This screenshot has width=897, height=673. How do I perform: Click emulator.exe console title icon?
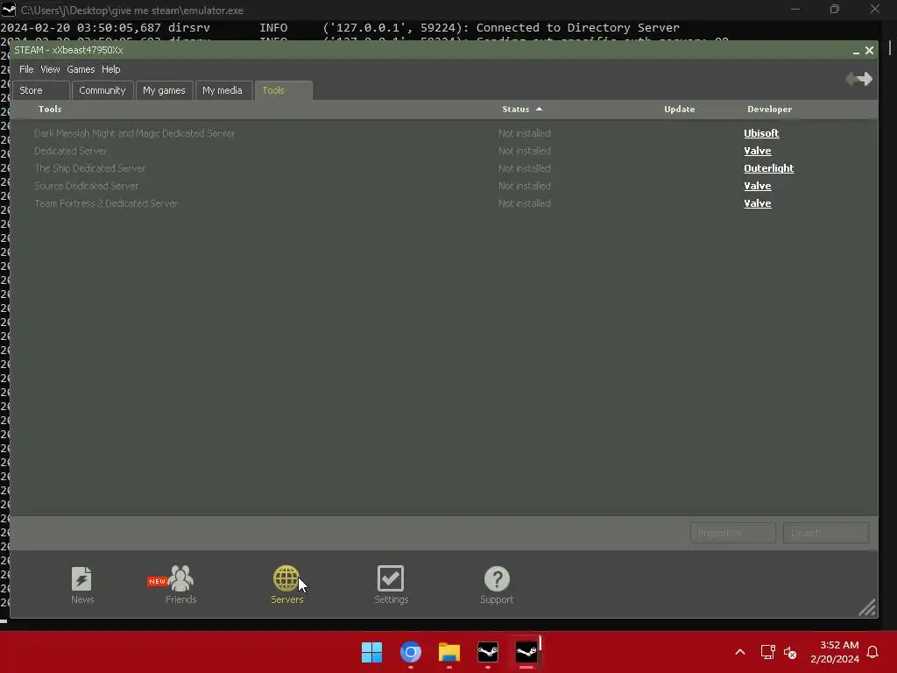pyautogui.click(x=9, y=10)
